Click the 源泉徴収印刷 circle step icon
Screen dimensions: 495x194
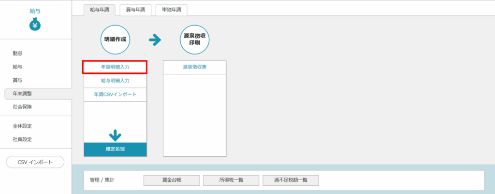pyautogui.click(x=194, y=40)
